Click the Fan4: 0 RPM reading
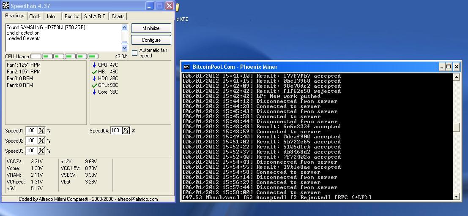468x216 pixels. click(x=20, y=85)
